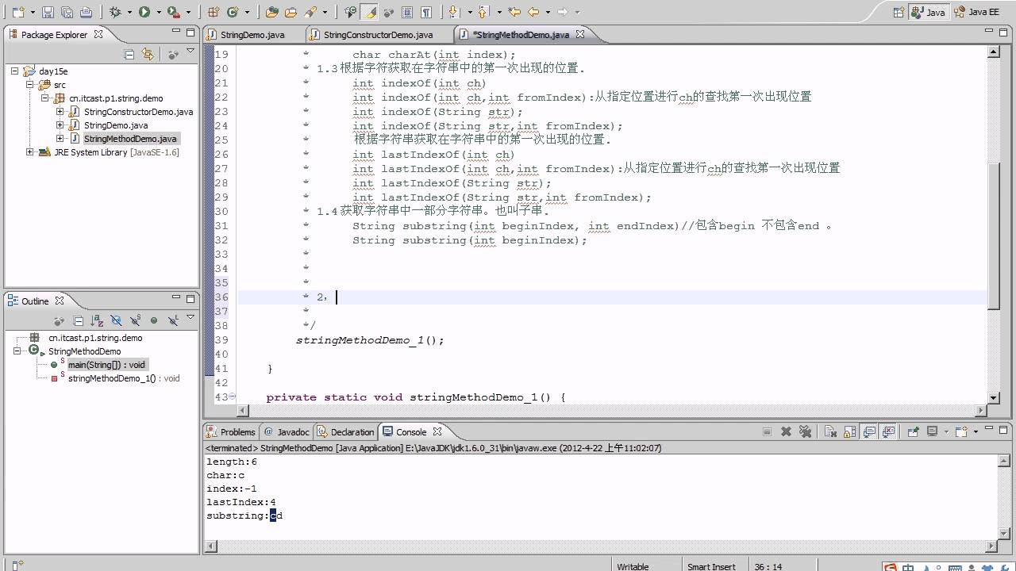1016x571 pixels.
Task: Click the editor's vertical scrollbar down arrow
Action: (x=993, y=397)
